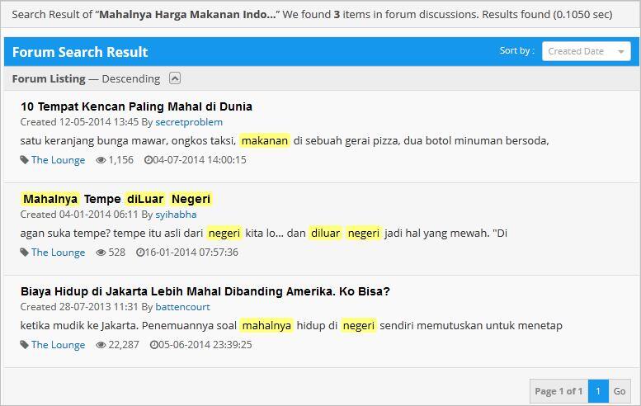Open The Lounge tag on 10 Tempat Kencan thread
The image size is (641, 406).
[58, 160]
